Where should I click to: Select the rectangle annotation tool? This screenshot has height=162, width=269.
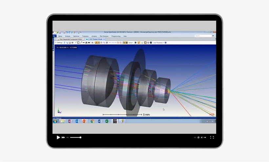(78, 43)
